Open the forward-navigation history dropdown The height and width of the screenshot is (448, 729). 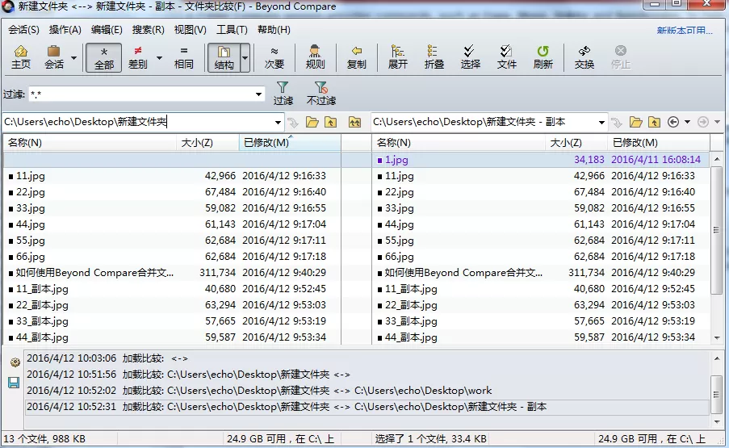click(x=718, y=122)
